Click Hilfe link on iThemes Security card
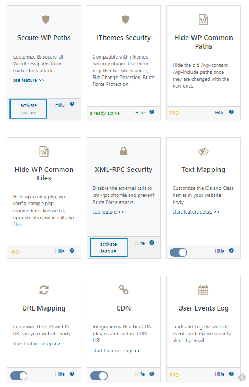Screen dimensions: 249x387 (x=140, y=113)
